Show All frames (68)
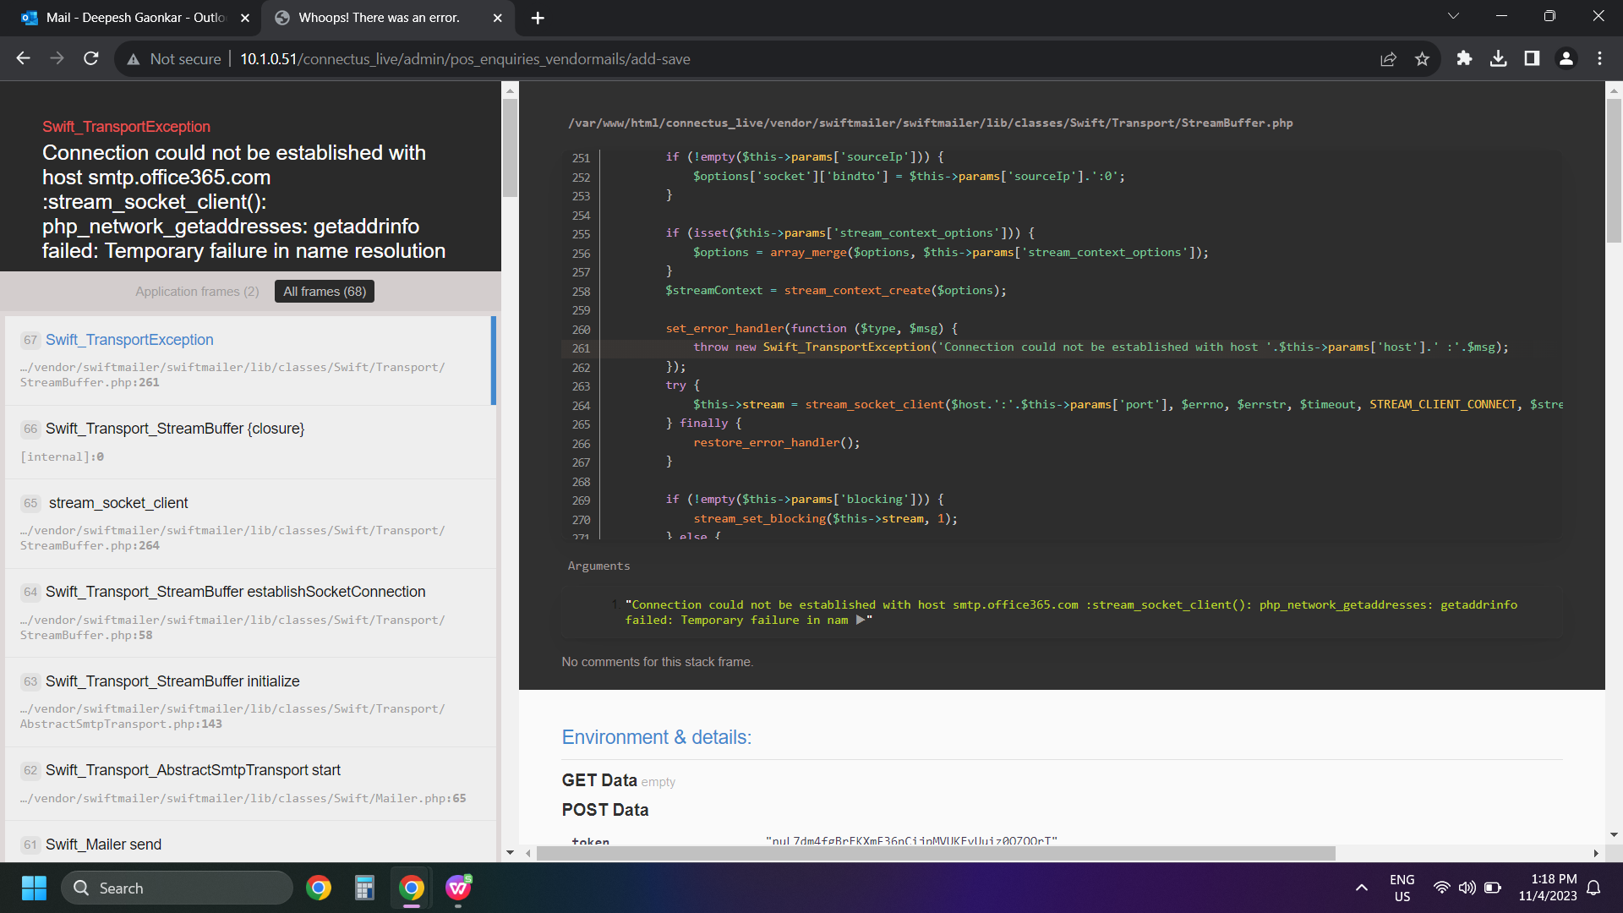Viewport: 1623px width, 913px height. pos(325,292)
